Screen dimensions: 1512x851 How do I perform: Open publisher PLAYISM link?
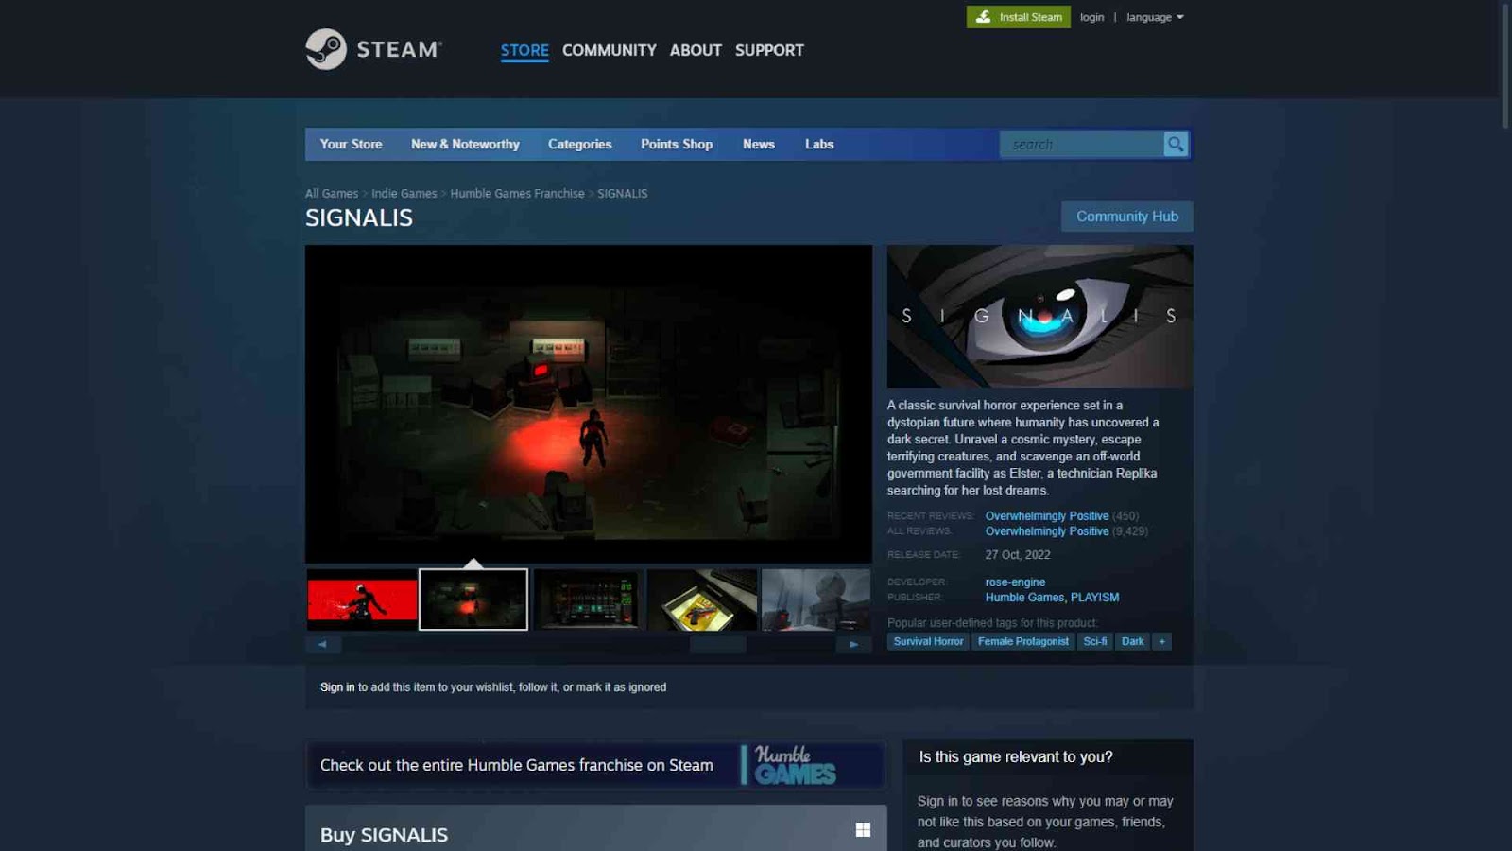(1094, 598)
